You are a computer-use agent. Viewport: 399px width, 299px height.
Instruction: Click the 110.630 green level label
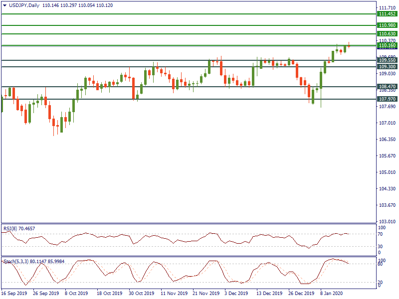pos(387,34)
